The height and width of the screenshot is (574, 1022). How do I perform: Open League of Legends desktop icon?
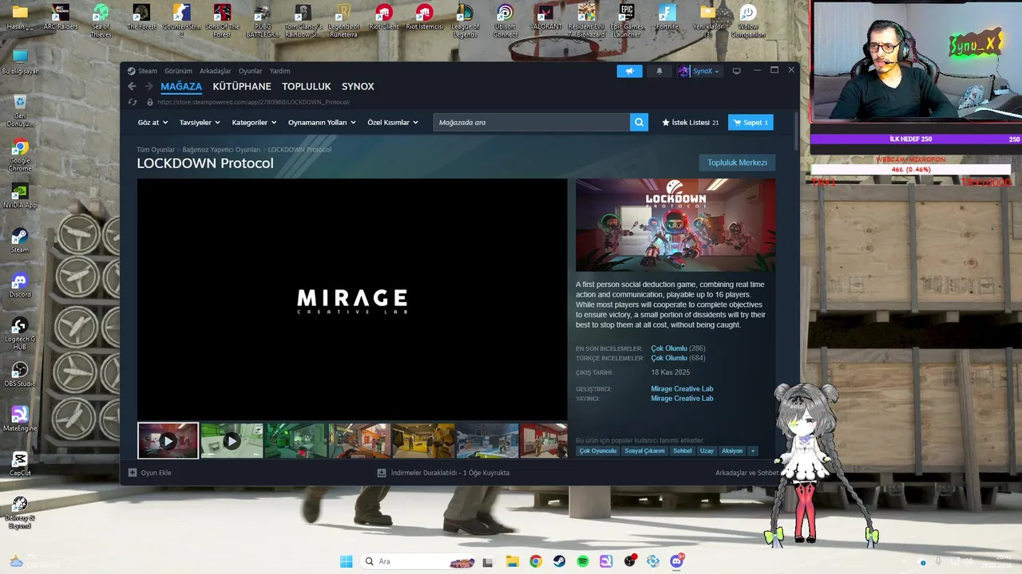pyautogui.click(x=465, y=21)
